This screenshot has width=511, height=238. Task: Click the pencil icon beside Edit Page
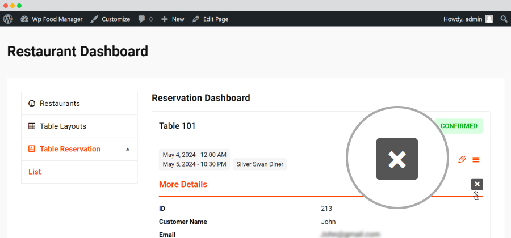click(195, 19)
